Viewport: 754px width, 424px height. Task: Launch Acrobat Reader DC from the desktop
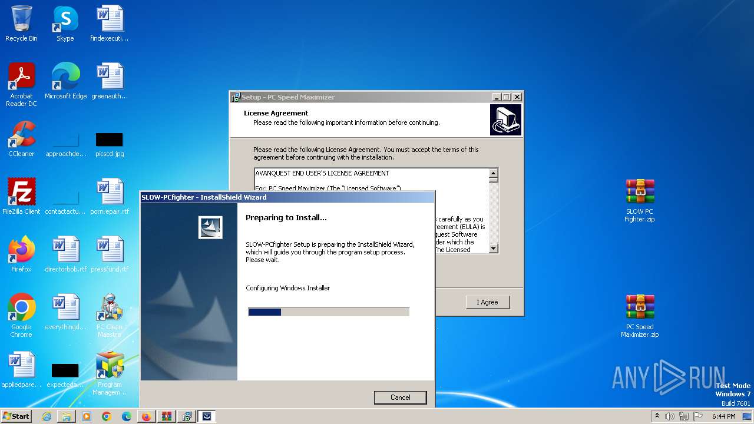[x=21, y=85]
